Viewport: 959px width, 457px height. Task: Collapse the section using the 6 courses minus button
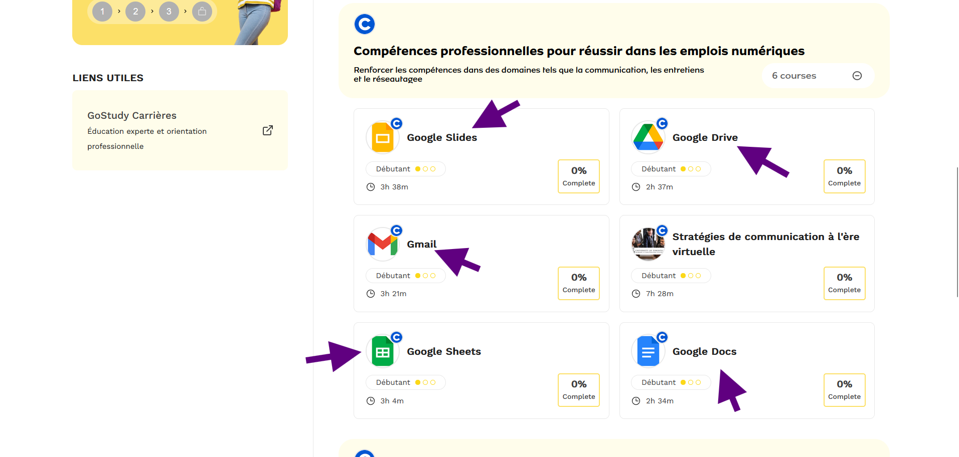click(857, 75)
